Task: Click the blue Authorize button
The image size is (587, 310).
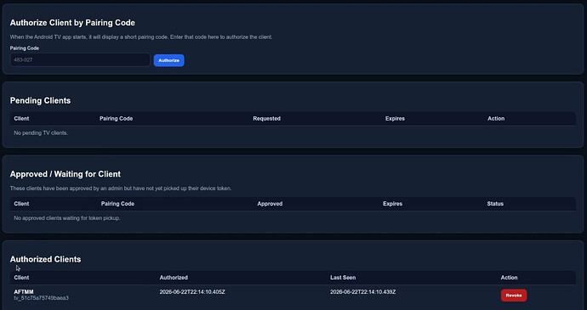Action: [168, 60]
